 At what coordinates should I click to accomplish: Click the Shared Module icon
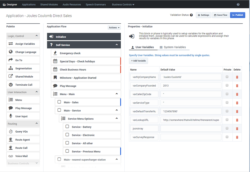11,76
